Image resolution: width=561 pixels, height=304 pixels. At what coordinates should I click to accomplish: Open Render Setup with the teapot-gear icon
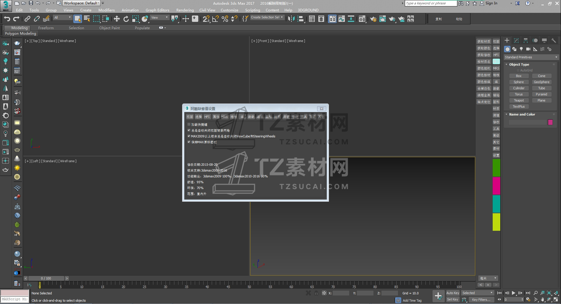tap(373, 19)
